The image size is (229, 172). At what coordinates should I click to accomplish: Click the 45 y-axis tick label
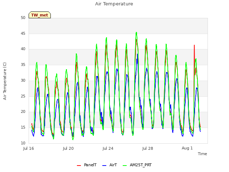[23, 33]
